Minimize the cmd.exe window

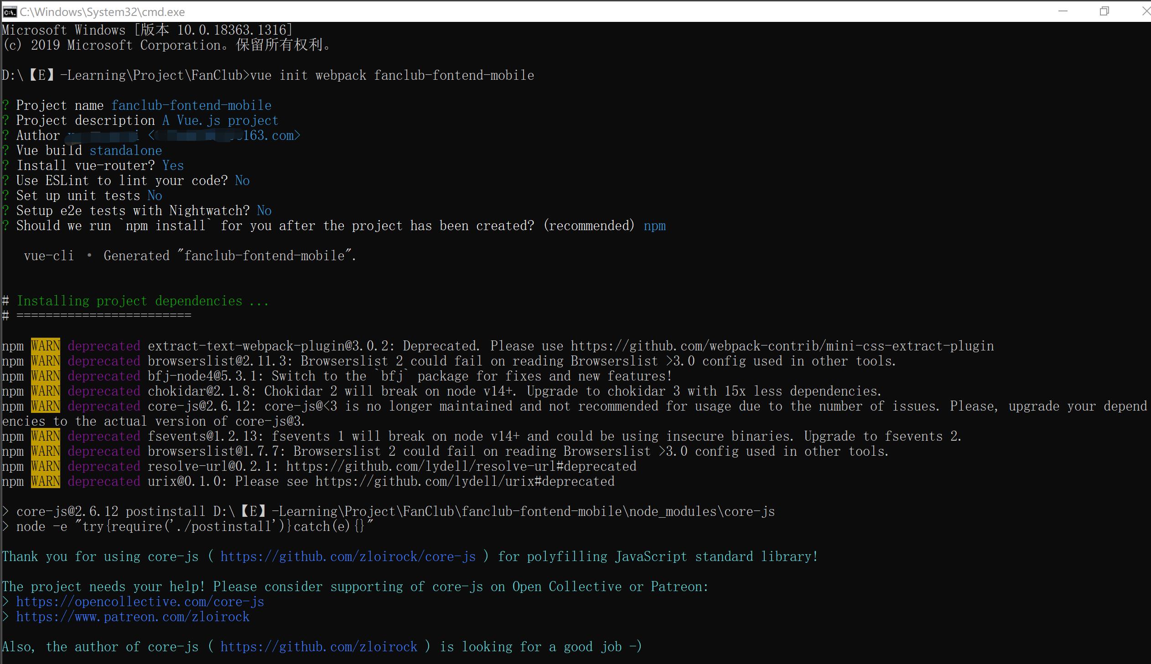1063,11
